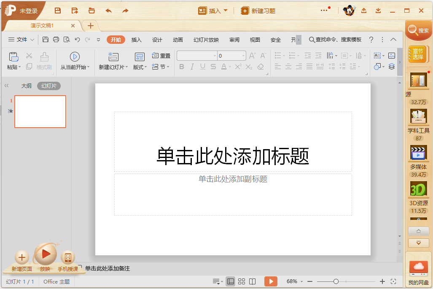Toggle bold formatting
The width and height of the screenshot is (433, 289).
pyautogui.click(x=182, y=67)
